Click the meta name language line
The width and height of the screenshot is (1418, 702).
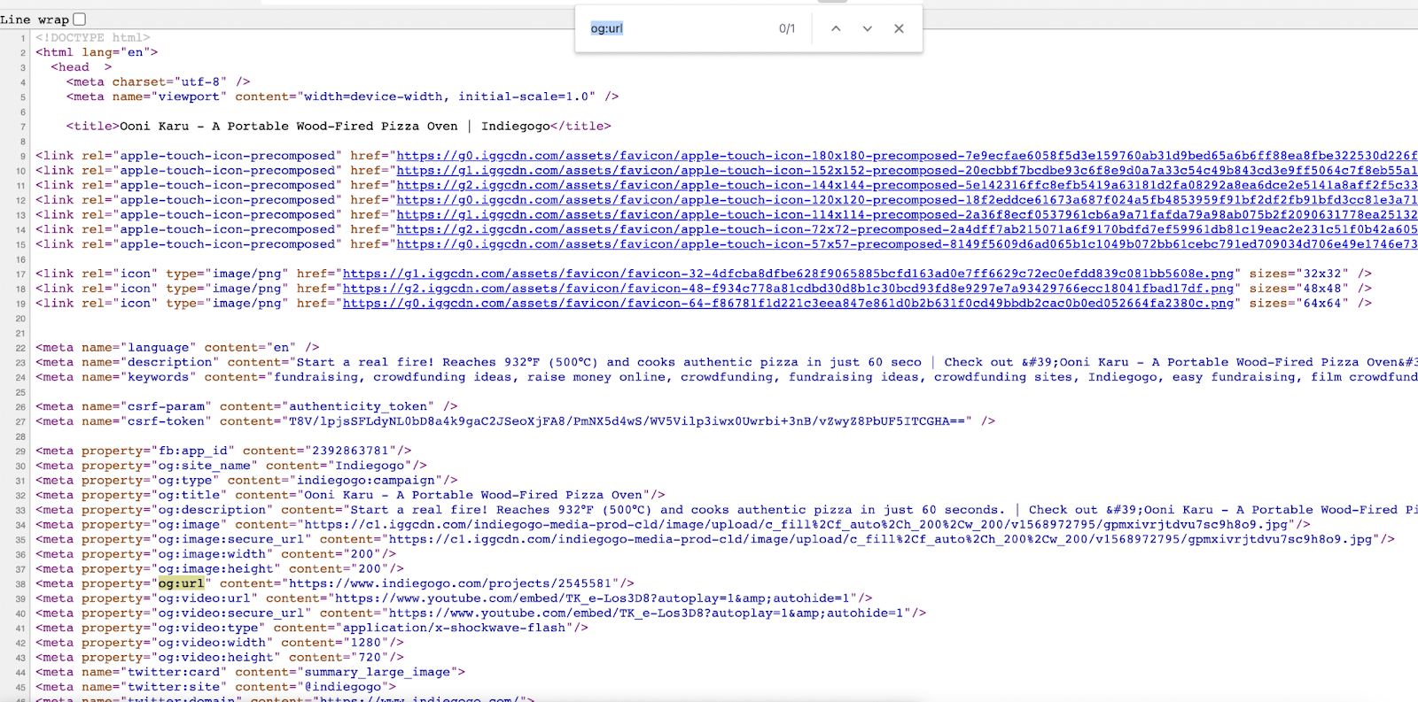177,348
